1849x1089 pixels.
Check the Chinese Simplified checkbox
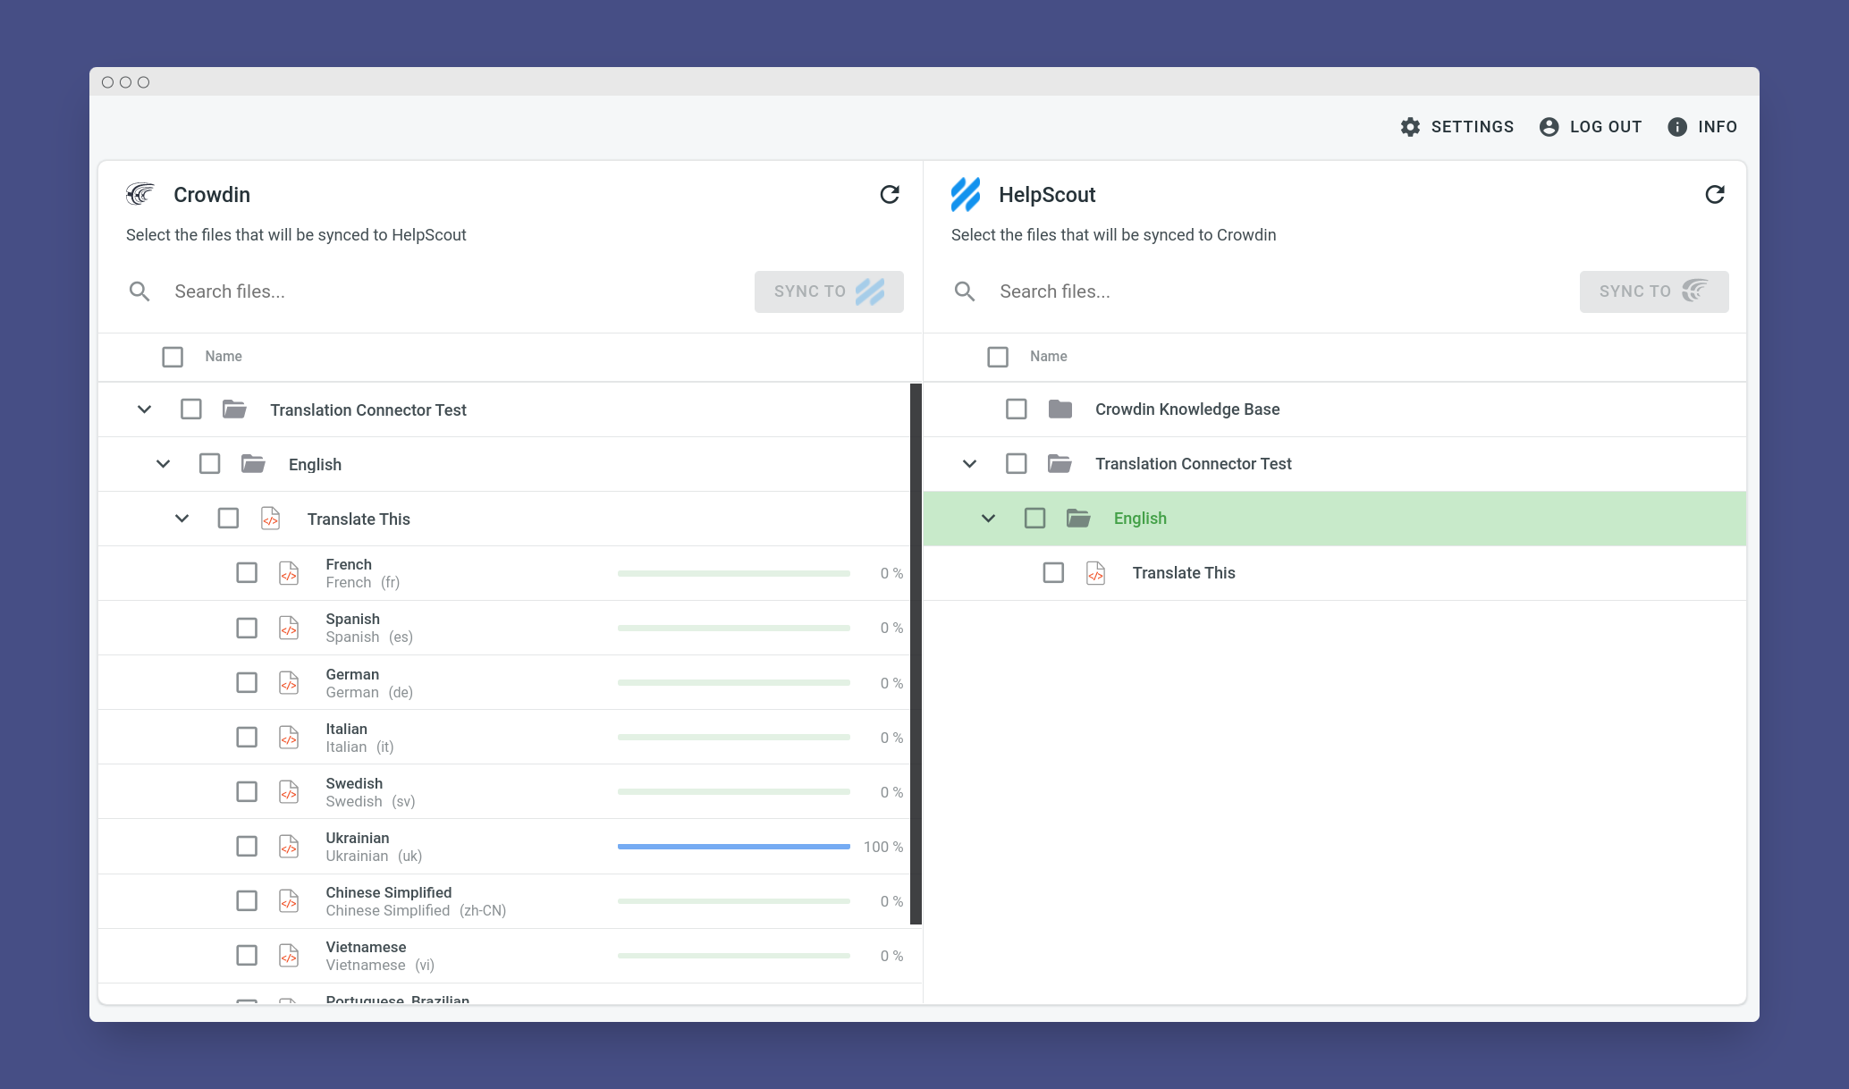(247, 901)
